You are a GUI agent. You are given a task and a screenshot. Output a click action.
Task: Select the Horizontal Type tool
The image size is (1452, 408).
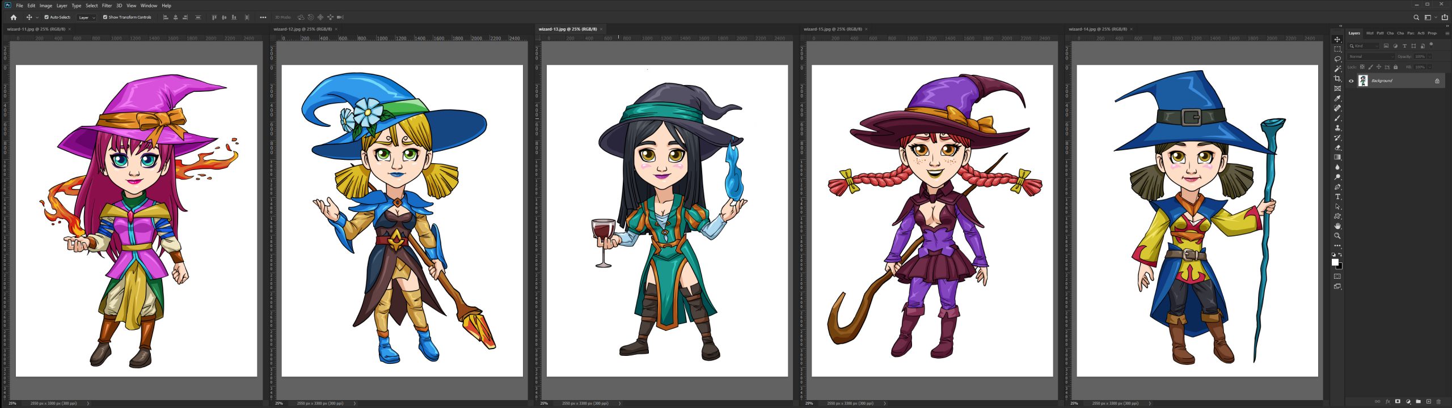(x=1337, y=197)
